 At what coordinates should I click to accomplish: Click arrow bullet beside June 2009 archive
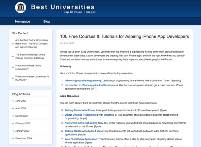point(13,101)
